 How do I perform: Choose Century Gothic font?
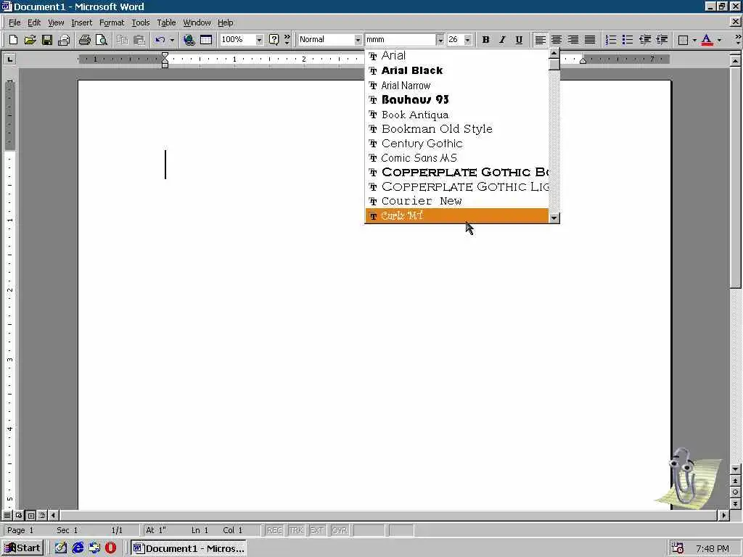[457, 143]
